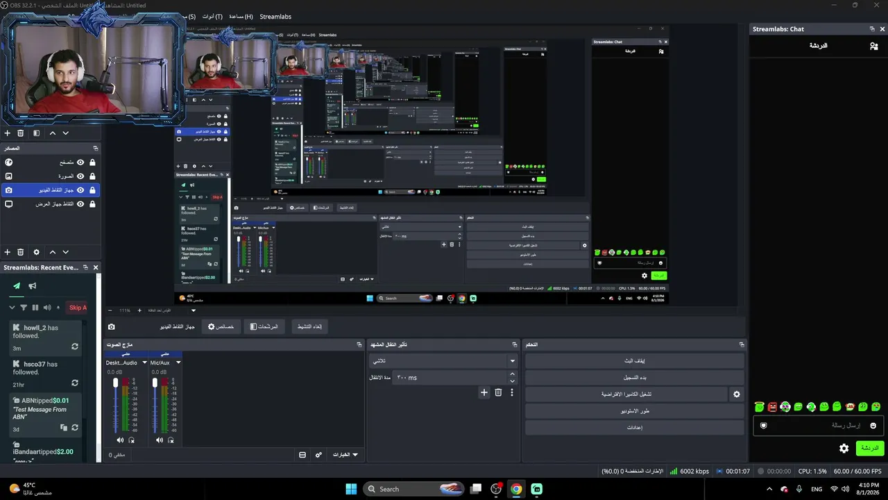Mute the Desktop Audio channel
888x500 pixels.
120,440
